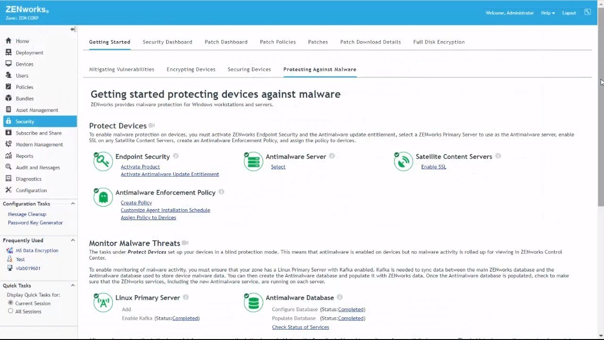Click info icon beside Antimalware Server
The image size is (604, 340).
tap(332, 156)
